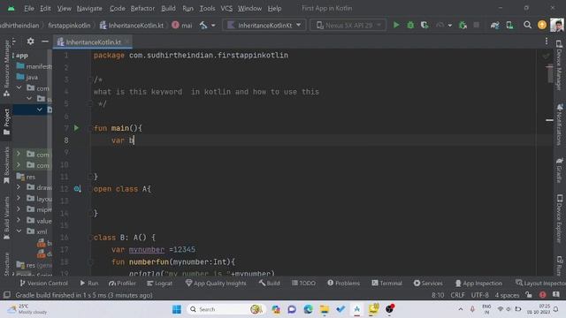
Task: Open Device Explorer side panel
Action: coord(559,218)
